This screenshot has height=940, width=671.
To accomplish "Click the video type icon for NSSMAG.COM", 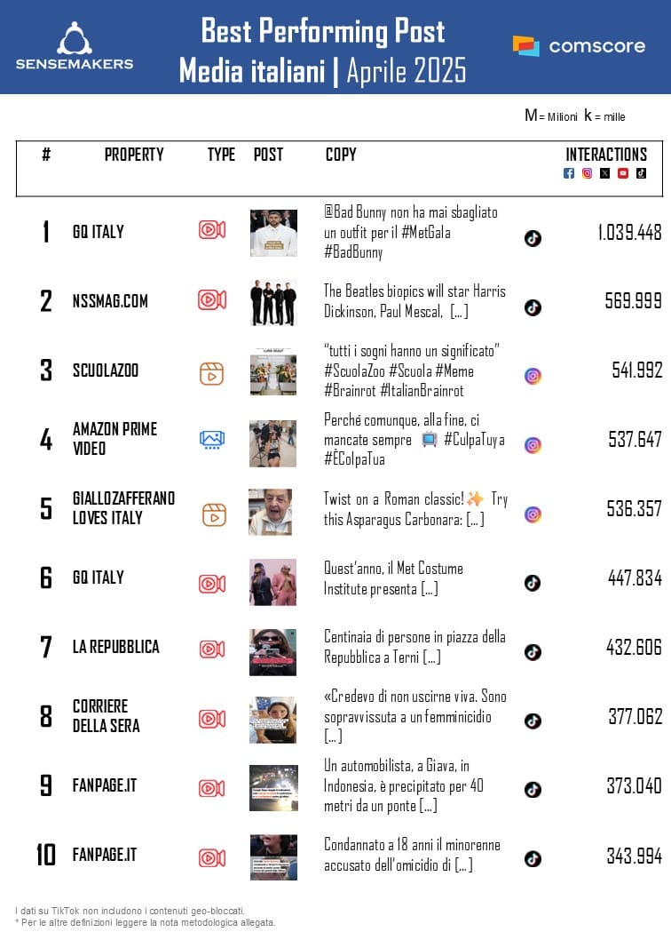I will point(211,299).
